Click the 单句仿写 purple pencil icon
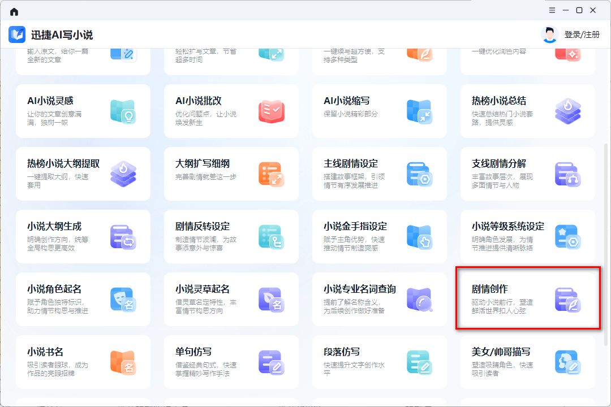Screen dimensions: 611x407 271,362
